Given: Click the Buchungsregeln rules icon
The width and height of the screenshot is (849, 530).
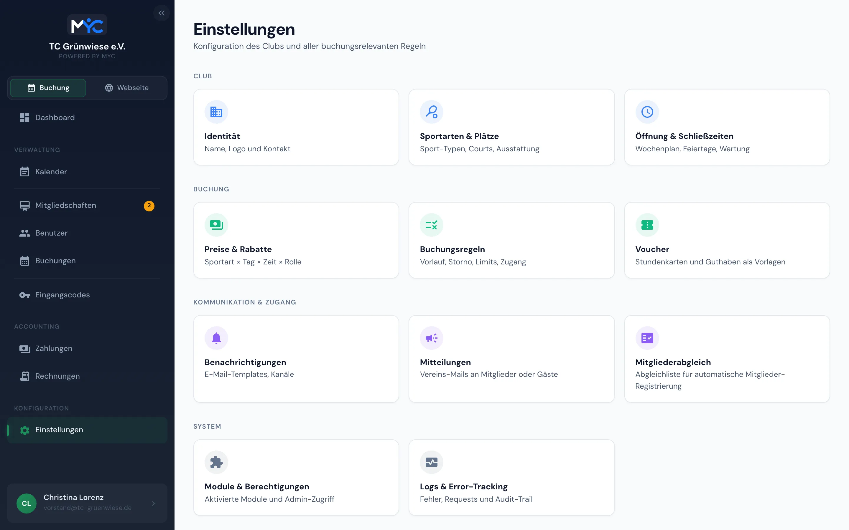Looking at the screenshot, I should (x=432, y=225).
